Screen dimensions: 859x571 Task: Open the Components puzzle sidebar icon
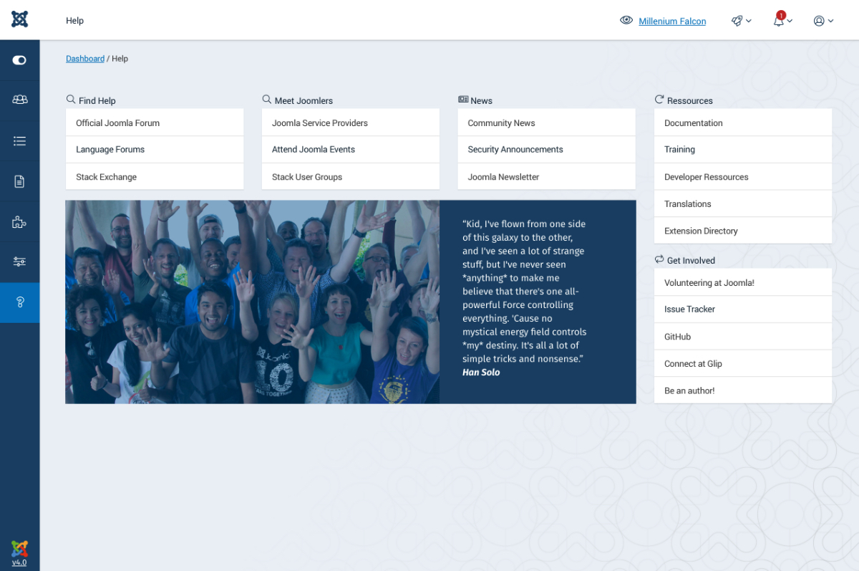(x=19, y=222)
